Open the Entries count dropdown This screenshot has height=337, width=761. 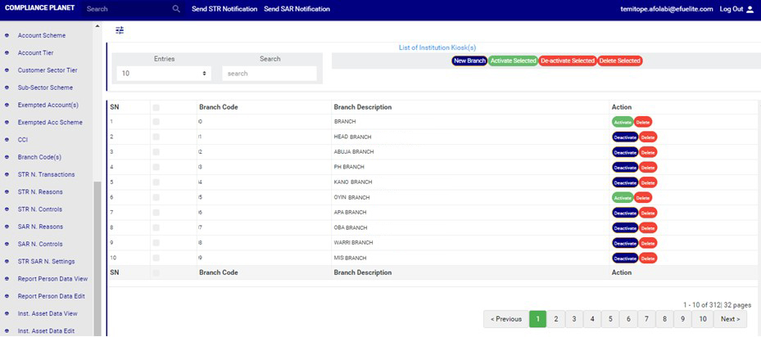pyautogui.click(x=163, y=74)
